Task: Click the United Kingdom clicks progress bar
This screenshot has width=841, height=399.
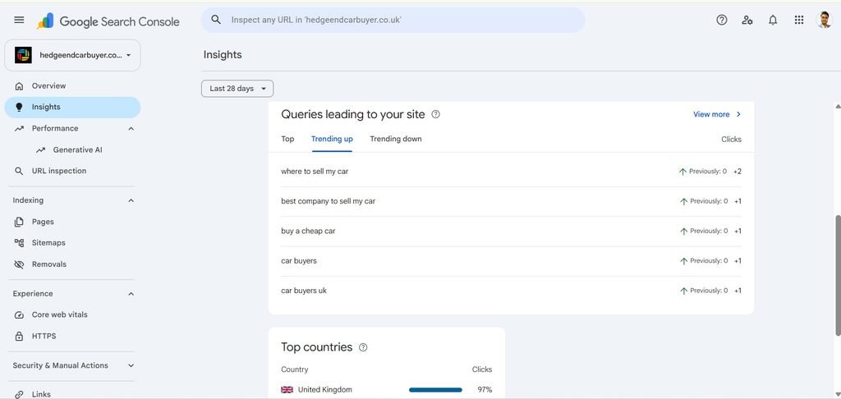Action: pyautogui.click(x=435, y=390)
